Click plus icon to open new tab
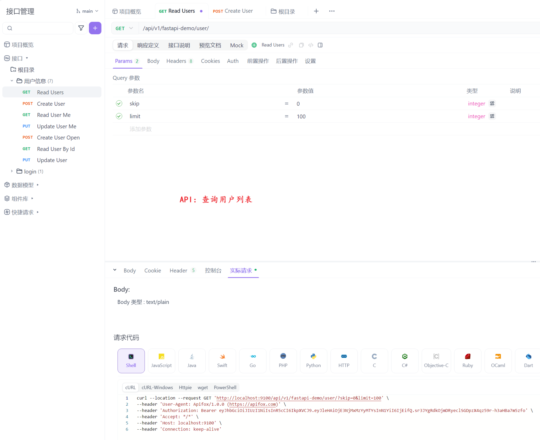Viewport: 540px width, 440px height. (316, 11)
